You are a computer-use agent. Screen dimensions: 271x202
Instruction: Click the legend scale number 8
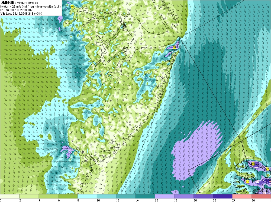pyautogui.click(x=78, y=200)
